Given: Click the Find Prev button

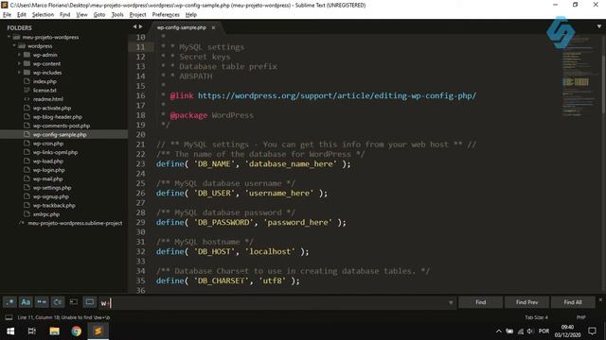Looking at the screenshot, I should pos(526,302).
